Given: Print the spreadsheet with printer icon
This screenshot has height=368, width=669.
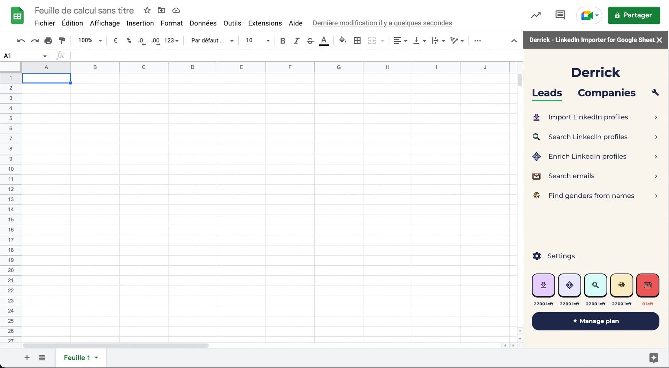Looking at the screenshot, I should [x=48, y=41].
